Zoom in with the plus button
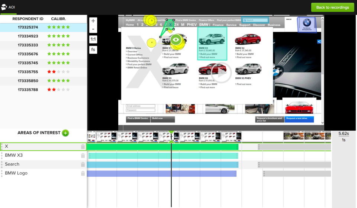The width and height of the screenshot is (357, 208). coord(93,21)
